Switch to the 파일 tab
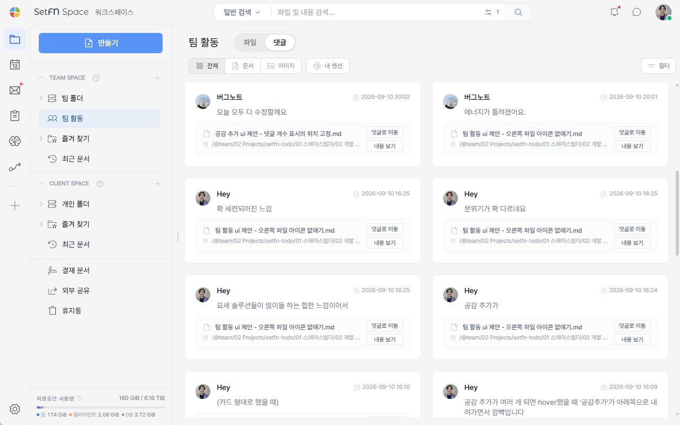The image size is (680, 425). coord(250,42)
